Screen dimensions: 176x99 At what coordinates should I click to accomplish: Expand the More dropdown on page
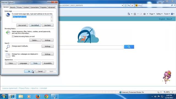coord(169,19)
